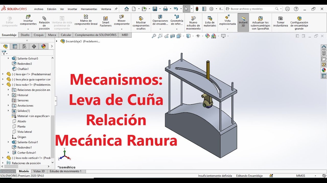This screenshot has height=183, width=327.
Task: Open the Relación de posición mate tool
Action: coord(44,22)
